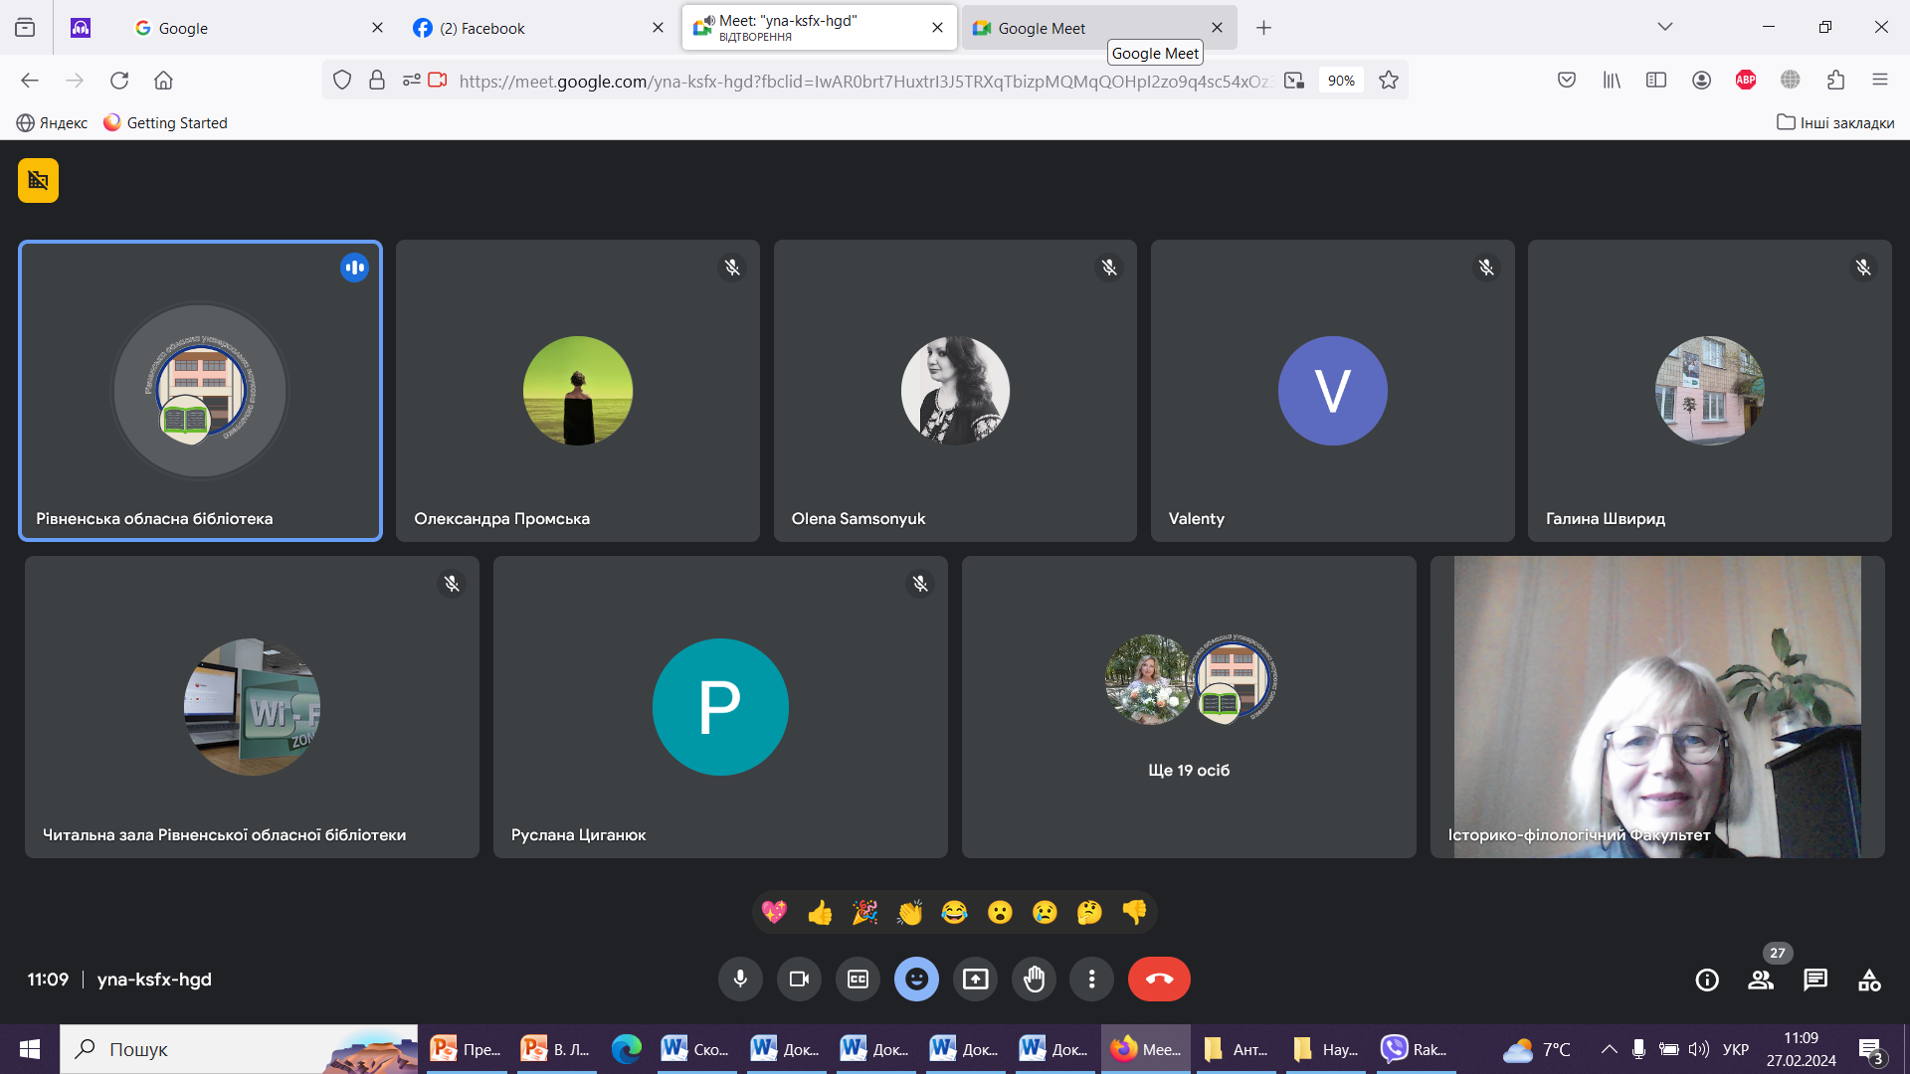This screenshot has width=1910, height=1074.
Task: Toggle the emoji reactions bar button
Action: (916, 980)
